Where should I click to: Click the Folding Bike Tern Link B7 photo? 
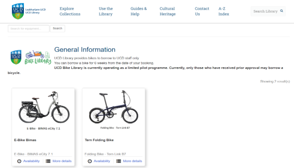114,110
